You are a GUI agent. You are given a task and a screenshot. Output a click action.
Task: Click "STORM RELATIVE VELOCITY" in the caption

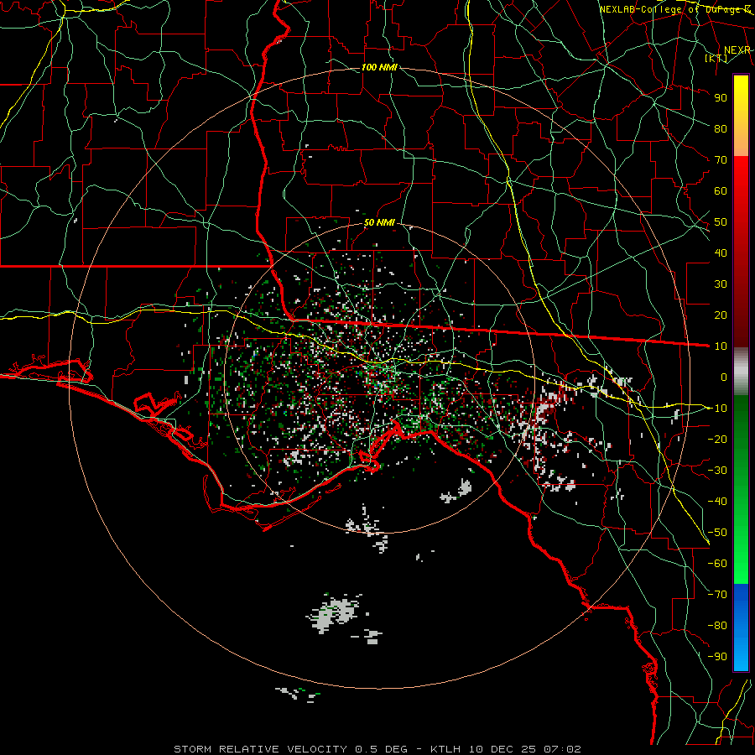[261, 749]
